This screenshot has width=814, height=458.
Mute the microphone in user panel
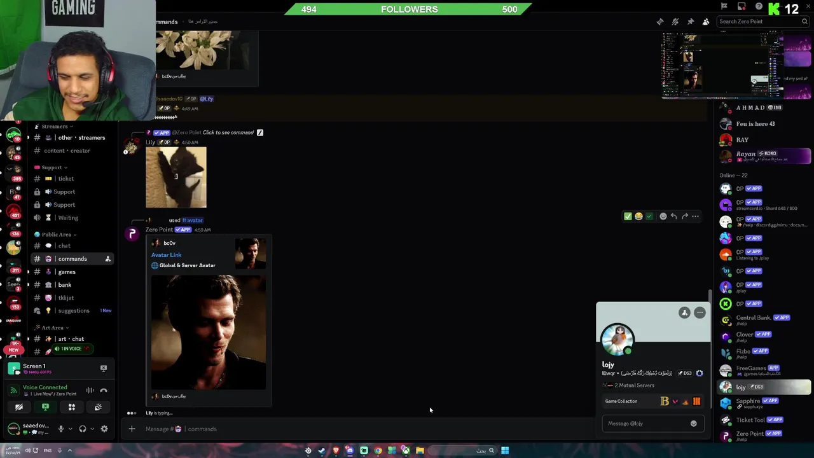[x=61, y=429]
